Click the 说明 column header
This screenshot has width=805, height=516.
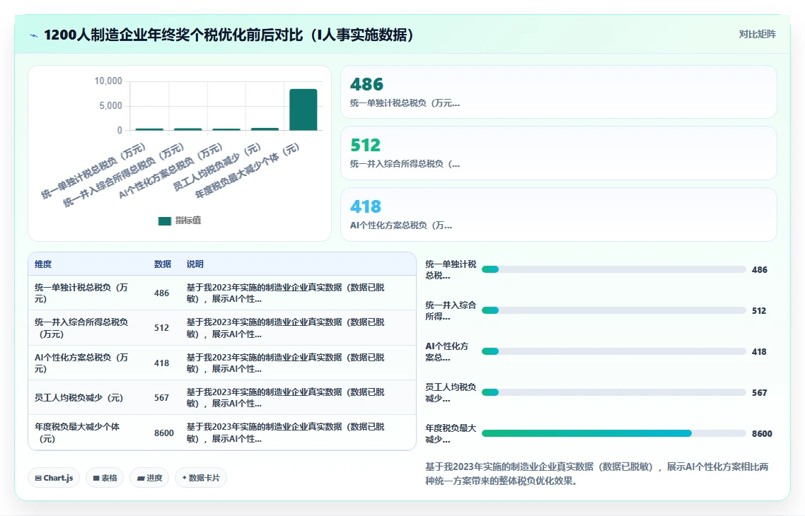[x=195, y=264]
